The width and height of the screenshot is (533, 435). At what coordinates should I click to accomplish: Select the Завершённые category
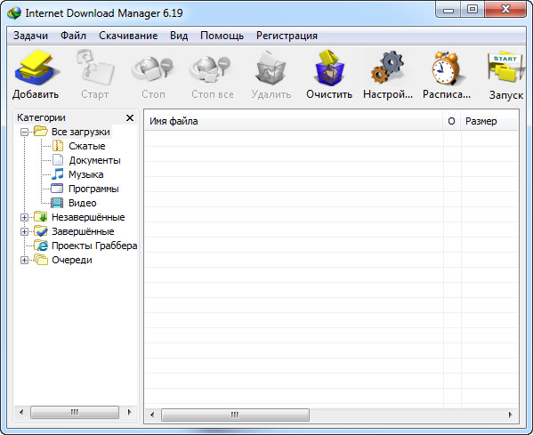point(83,232)
